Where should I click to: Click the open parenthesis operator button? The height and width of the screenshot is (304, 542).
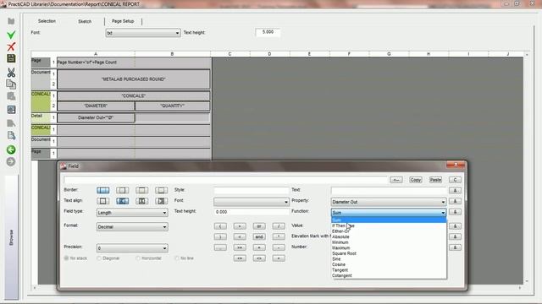pos(220,226)
